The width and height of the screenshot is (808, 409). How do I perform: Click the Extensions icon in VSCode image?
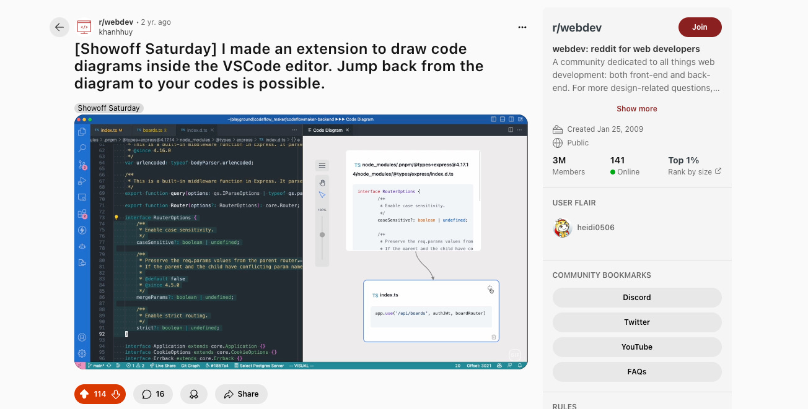coord(82,214)
